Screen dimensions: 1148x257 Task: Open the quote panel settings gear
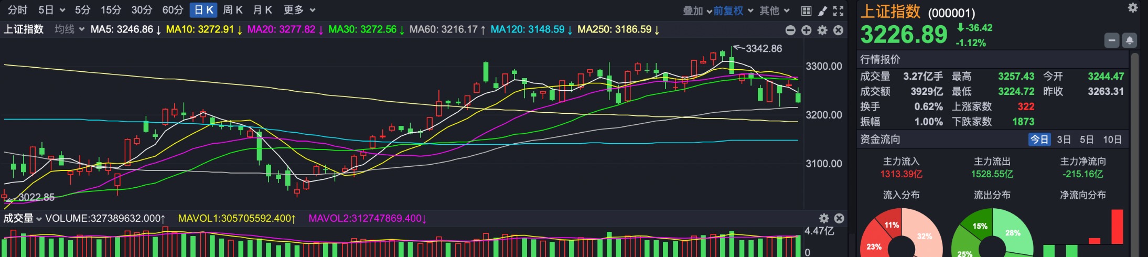click(1133, 8)
